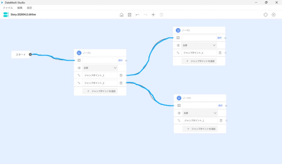Open the 全部 dropdown in ノード3
Screen dimensions: 282x164
pyautogui.click(x=200, y=113)
